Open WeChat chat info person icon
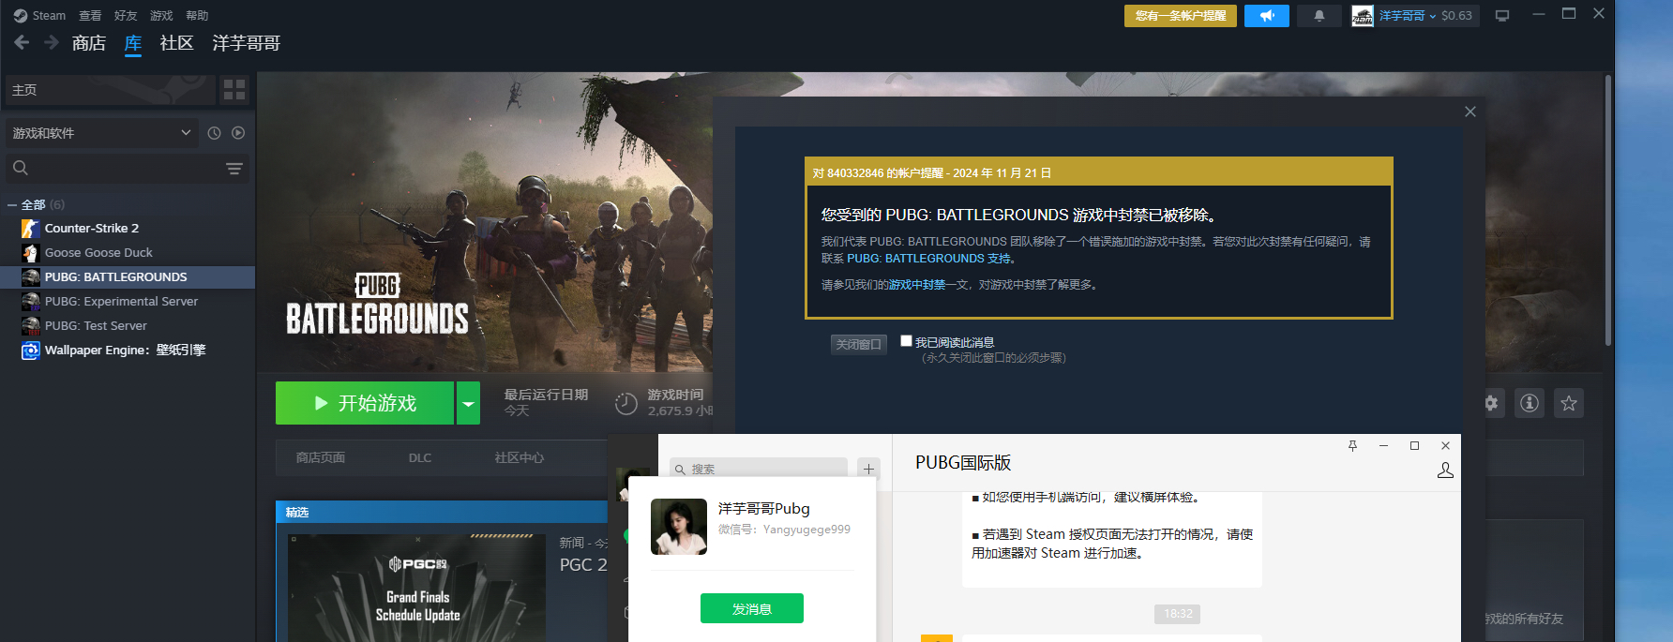 (x=1445, y=470)
